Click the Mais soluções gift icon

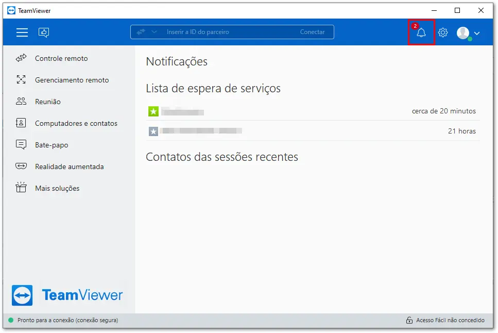(21, 187)
